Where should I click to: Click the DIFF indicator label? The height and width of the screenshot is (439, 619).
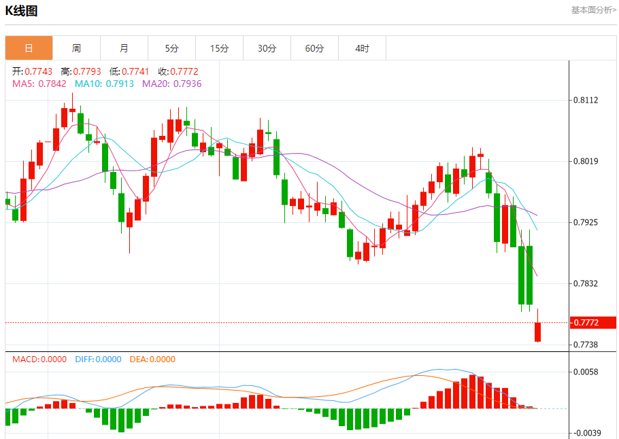(x=98, y=359)
